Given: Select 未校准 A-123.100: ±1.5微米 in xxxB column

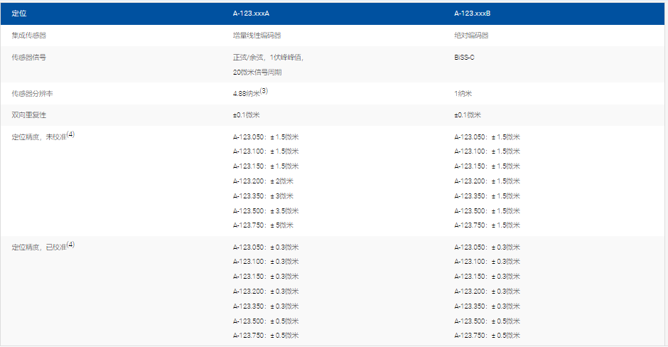Looking at the screenshot, I should coord(487,151).
